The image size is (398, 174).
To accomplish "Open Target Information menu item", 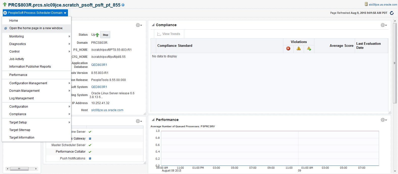I will coord(37,138).
